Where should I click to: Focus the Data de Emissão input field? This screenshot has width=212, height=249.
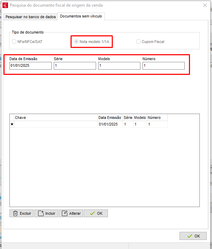[30, 66]
